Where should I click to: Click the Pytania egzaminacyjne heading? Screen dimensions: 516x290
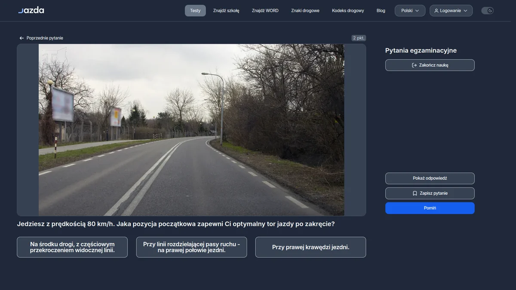click(x=421, y=51)
